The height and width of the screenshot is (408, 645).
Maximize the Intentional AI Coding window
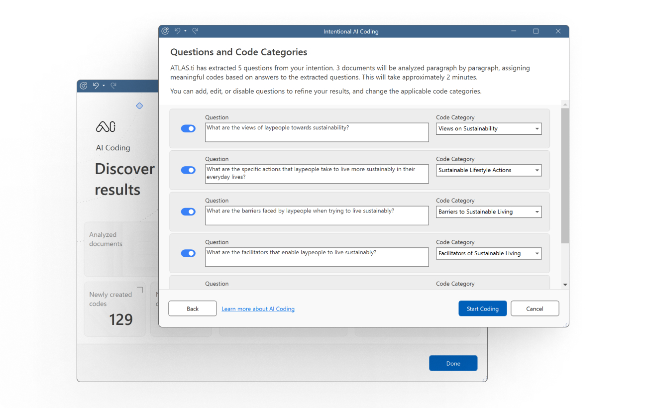pyautogui.click(x=536, y=31)
